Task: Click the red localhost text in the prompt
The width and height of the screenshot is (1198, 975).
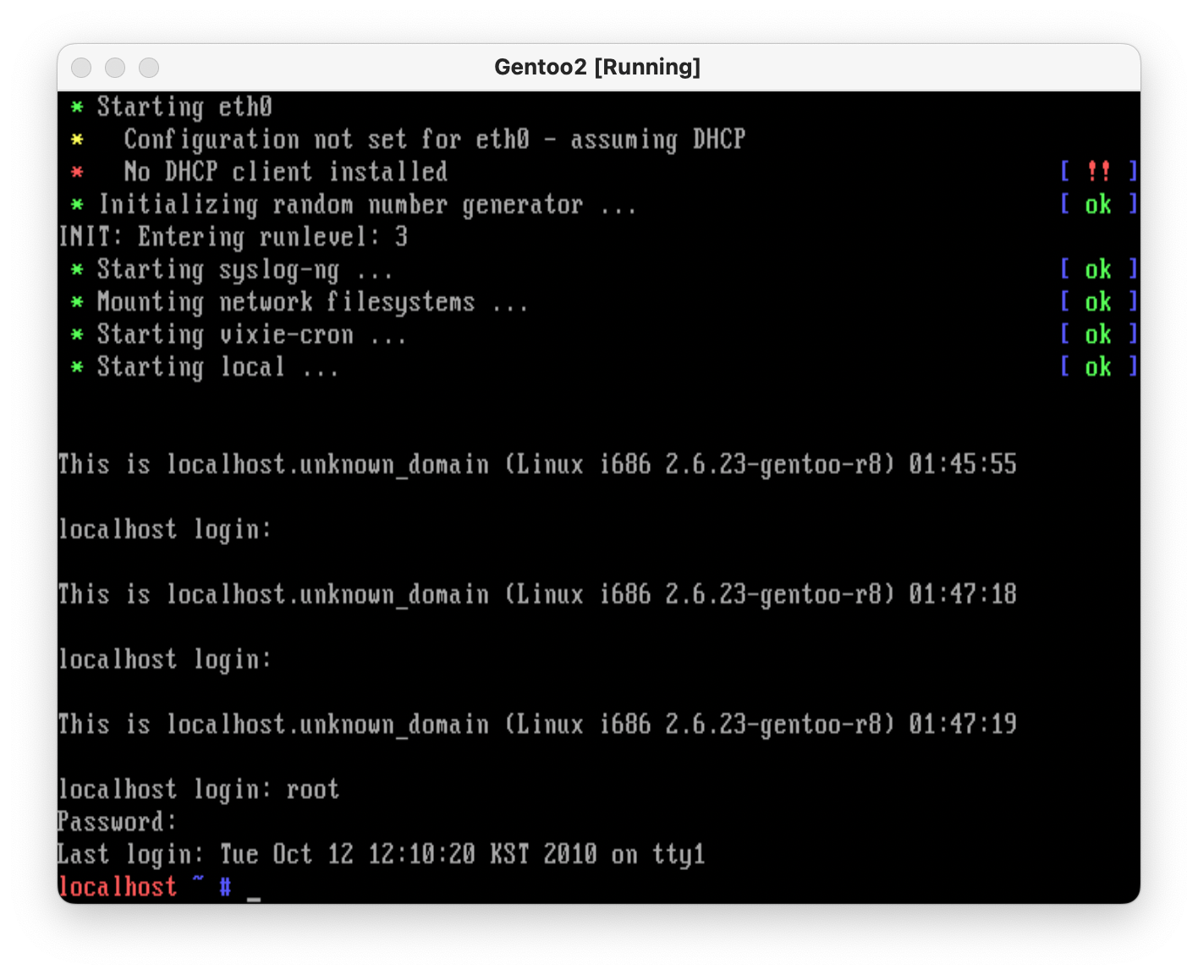Action: (118, 886)
